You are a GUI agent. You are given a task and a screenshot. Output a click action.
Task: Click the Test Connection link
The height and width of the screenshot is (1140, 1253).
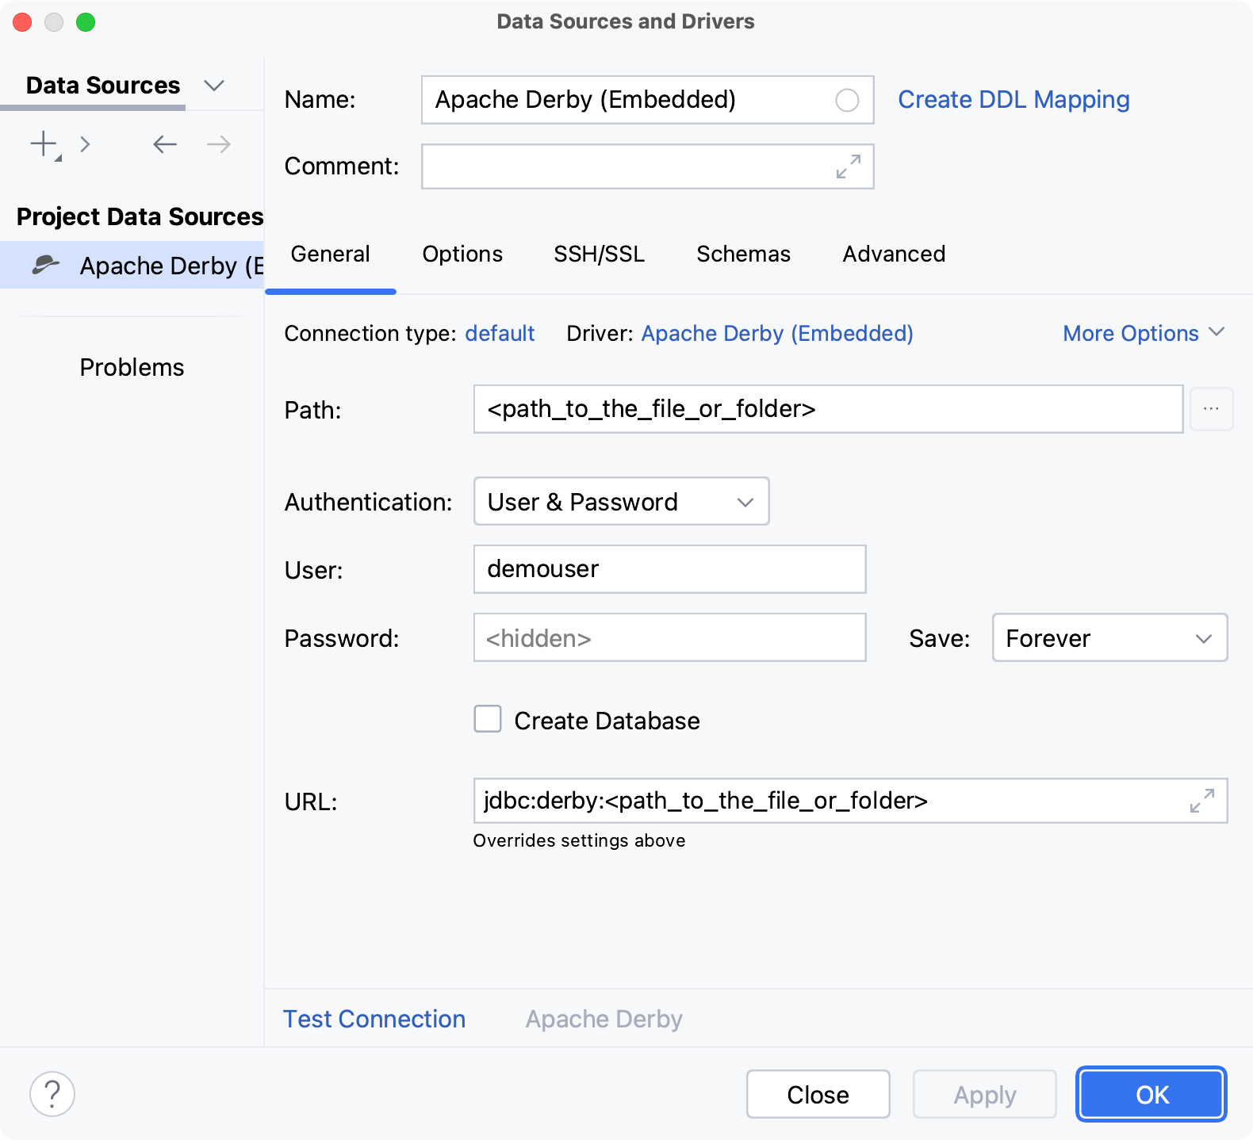(x=374, y=1019)
